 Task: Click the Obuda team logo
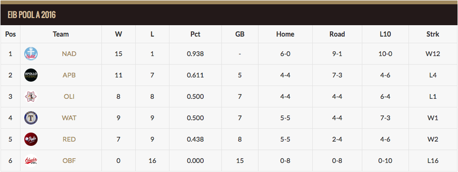tap(30, 161)
